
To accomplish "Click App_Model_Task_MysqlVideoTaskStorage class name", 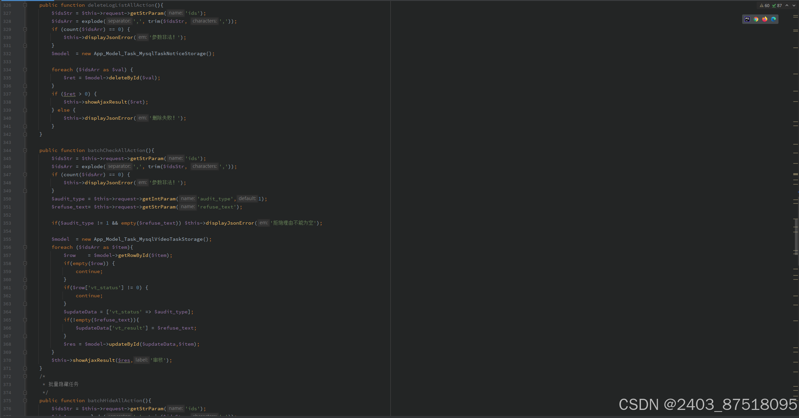I will pos(148,239).
